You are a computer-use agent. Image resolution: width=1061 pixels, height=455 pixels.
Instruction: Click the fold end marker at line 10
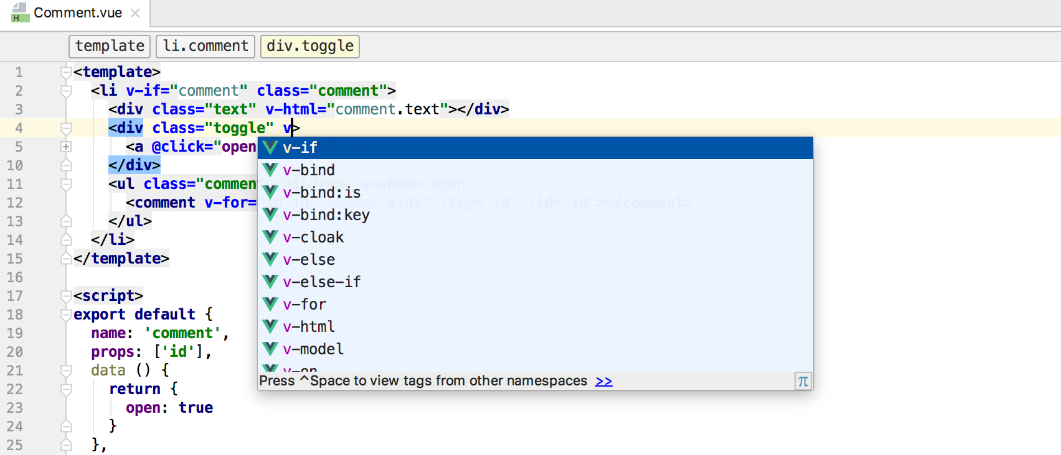(x=66, y=165)
